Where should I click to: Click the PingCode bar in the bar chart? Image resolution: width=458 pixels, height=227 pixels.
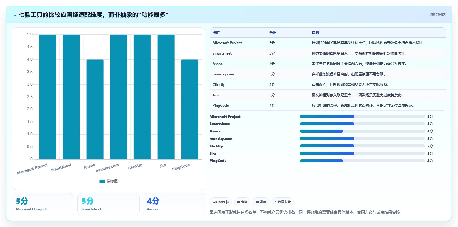point(190,109)
